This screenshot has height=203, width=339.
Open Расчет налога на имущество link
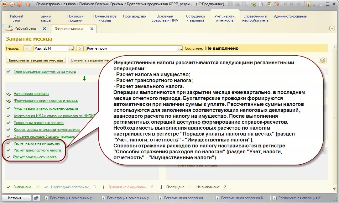(37, 143)
